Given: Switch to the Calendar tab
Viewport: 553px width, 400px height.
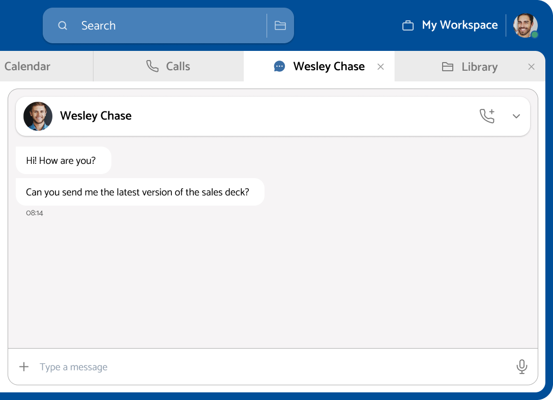Looking at the screenshot, I should click(27, 67).
